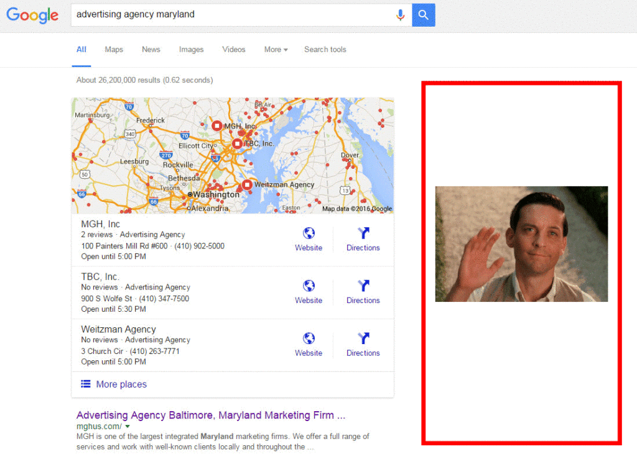Activate voice search microphone icon
The image size is (637, 454).
coord(400,15)
